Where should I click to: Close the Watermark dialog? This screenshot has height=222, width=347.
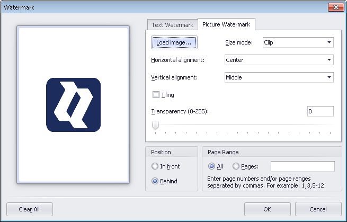coord(336,7)
